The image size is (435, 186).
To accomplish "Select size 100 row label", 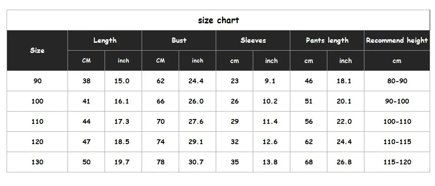I will (37, 101).
